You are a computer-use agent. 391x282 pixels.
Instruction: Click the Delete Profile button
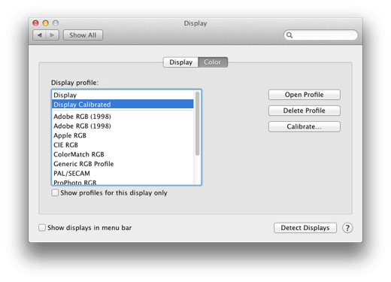pyautogui.click(x=305, y=111)
